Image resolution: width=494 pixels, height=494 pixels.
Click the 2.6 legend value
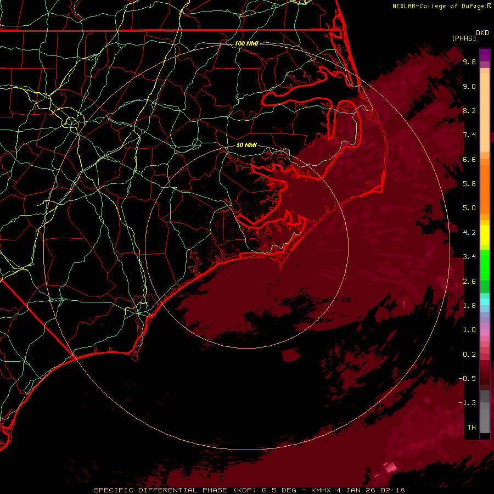point(469,282)
